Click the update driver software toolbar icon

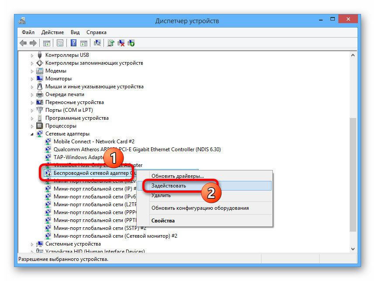click(x=110, y=43)
